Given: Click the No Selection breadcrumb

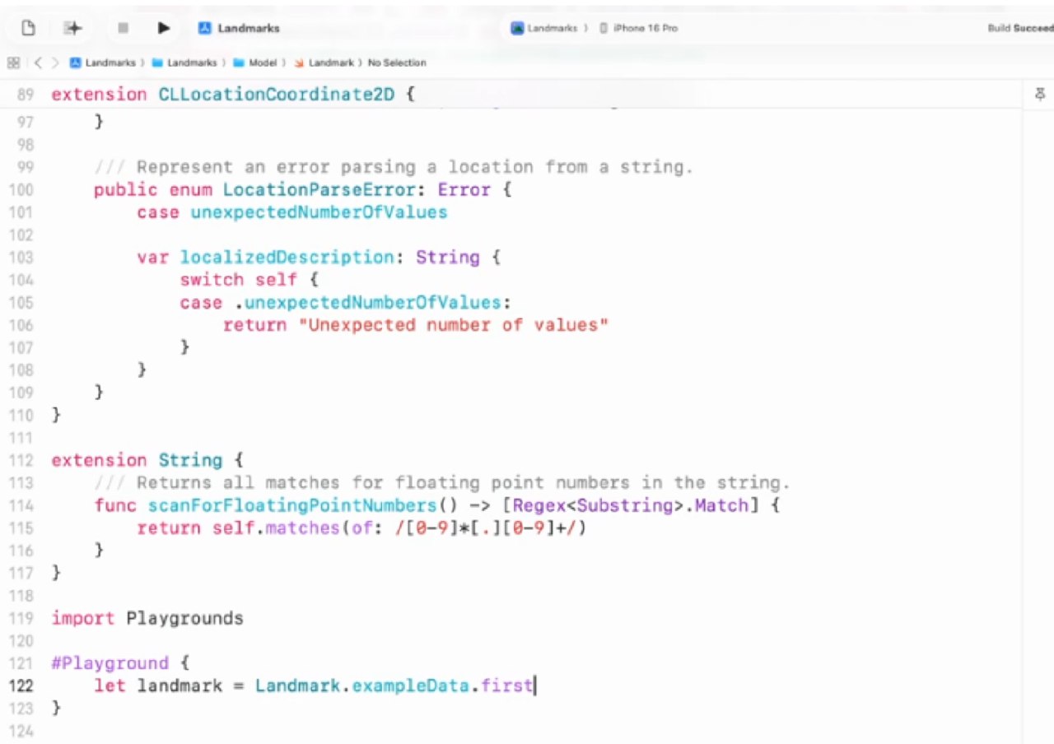Looking at the screenshot, I should [397, 63].
